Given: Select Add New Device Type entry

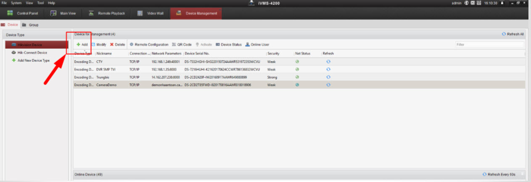Looking at the screenshot, I should point(33,61).
